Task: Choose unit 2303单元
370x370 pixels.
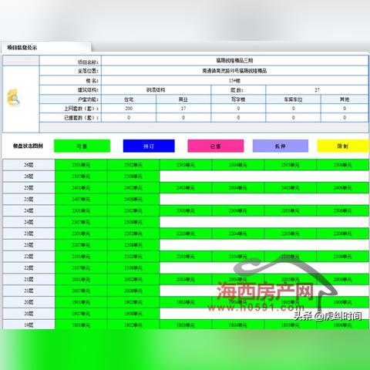Action: point(186,210)
